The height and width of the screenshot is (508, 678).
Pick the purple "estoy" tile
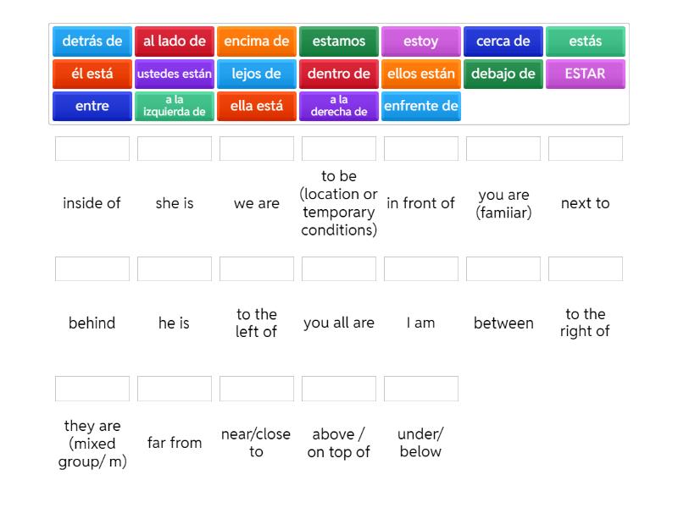[420, 40]
